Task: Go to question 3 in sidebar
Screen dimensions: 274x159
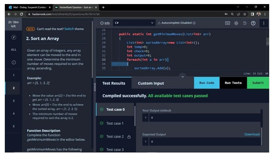Action: (14, 101)
